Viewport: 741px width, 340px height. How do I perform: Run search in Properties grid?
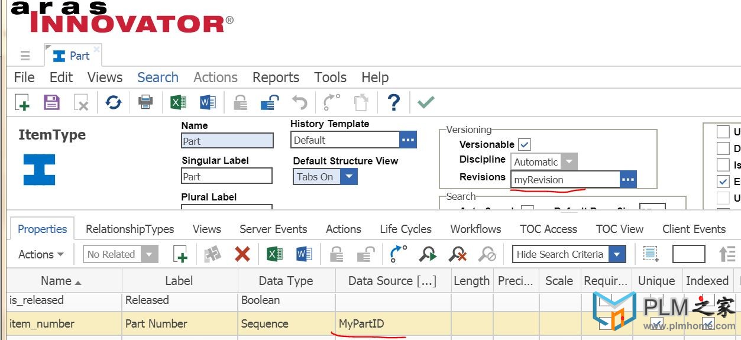click(427, 254)
